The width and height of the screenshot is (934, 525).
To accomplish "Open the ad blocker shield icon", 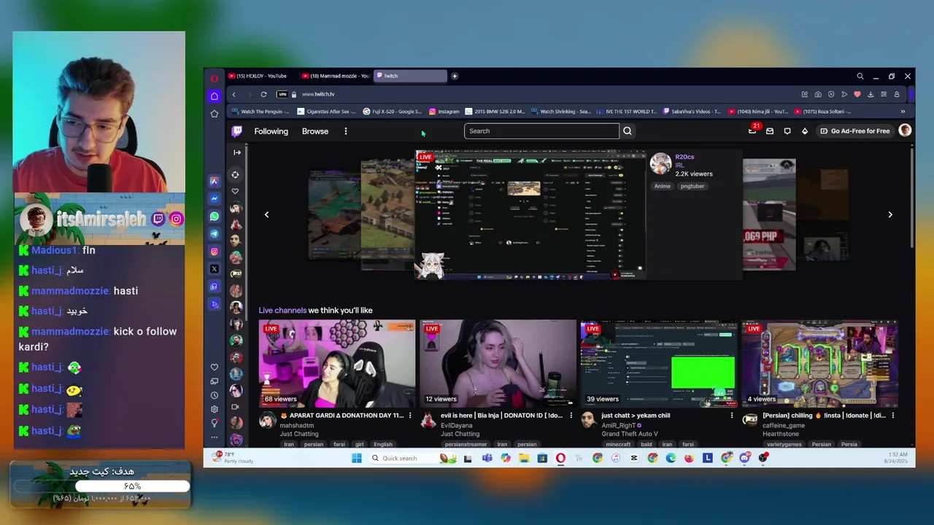I will click(x=831, y=94).
